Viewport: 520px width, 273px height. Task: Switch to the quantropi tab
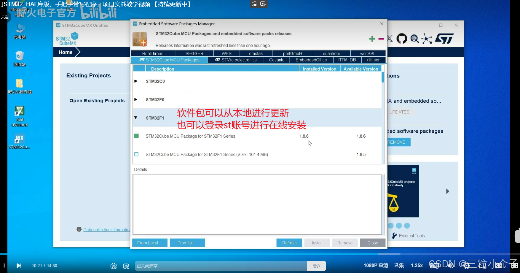331,53
